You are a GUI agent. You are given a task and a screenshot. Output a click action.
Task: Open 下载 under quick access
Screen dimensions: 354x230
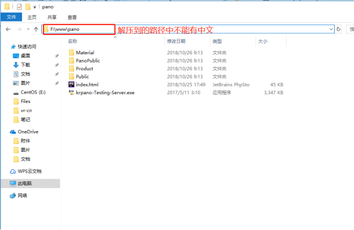tap(25, 65)
